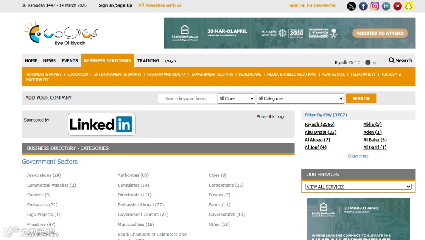Click the megaphone Advertise with us icon
The height and width of the screenshot is (240, 425).
tap(141, 5)
